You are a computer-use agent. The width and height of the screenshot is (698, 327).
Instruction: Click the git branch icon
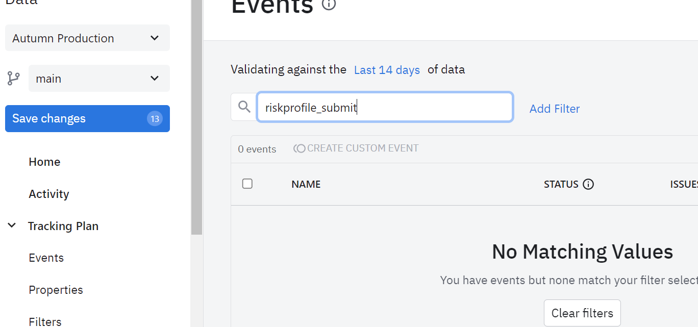pyautogui.click(x=14, y=79)
